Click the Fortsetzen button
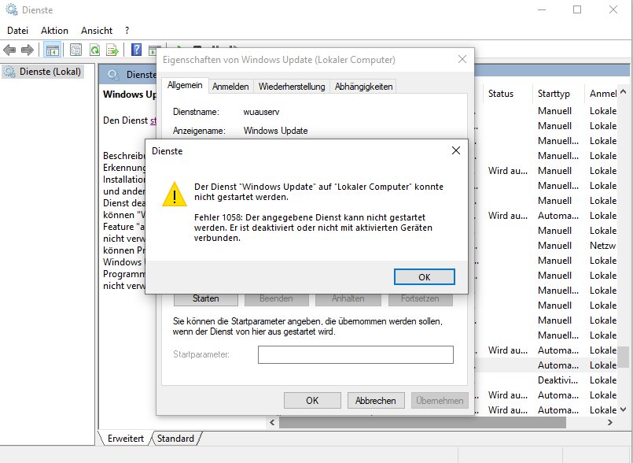The image size is (633, 463). pyautogui.click(x=420, y=298)
